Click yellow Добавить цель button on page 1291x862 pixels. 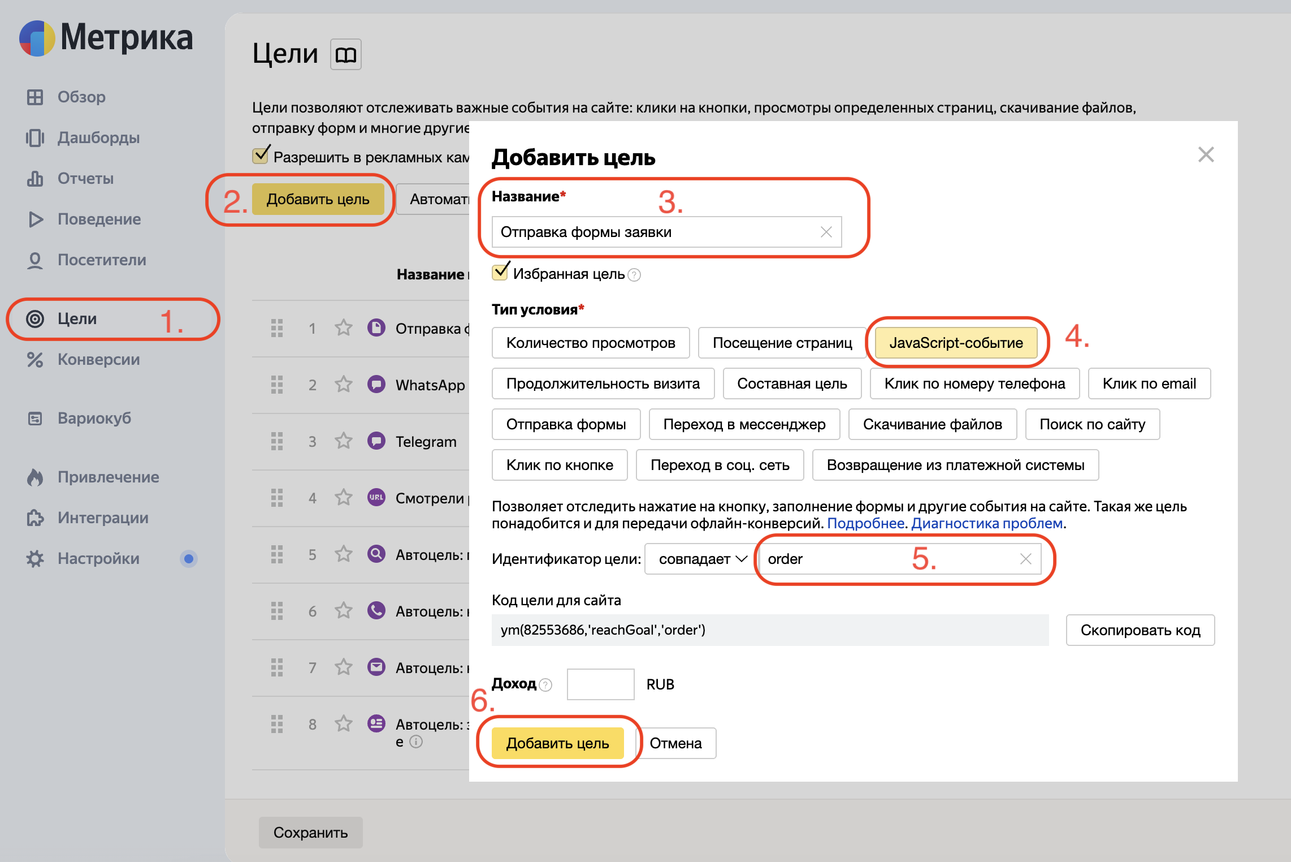(x=318, y=199)
